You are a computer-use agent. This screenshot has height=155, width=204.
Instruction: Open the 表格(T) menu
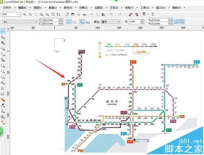[x=129, y=8]
